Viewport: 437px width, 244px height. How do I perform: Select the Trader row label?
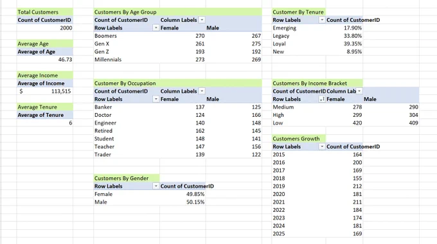coord(127,154)
